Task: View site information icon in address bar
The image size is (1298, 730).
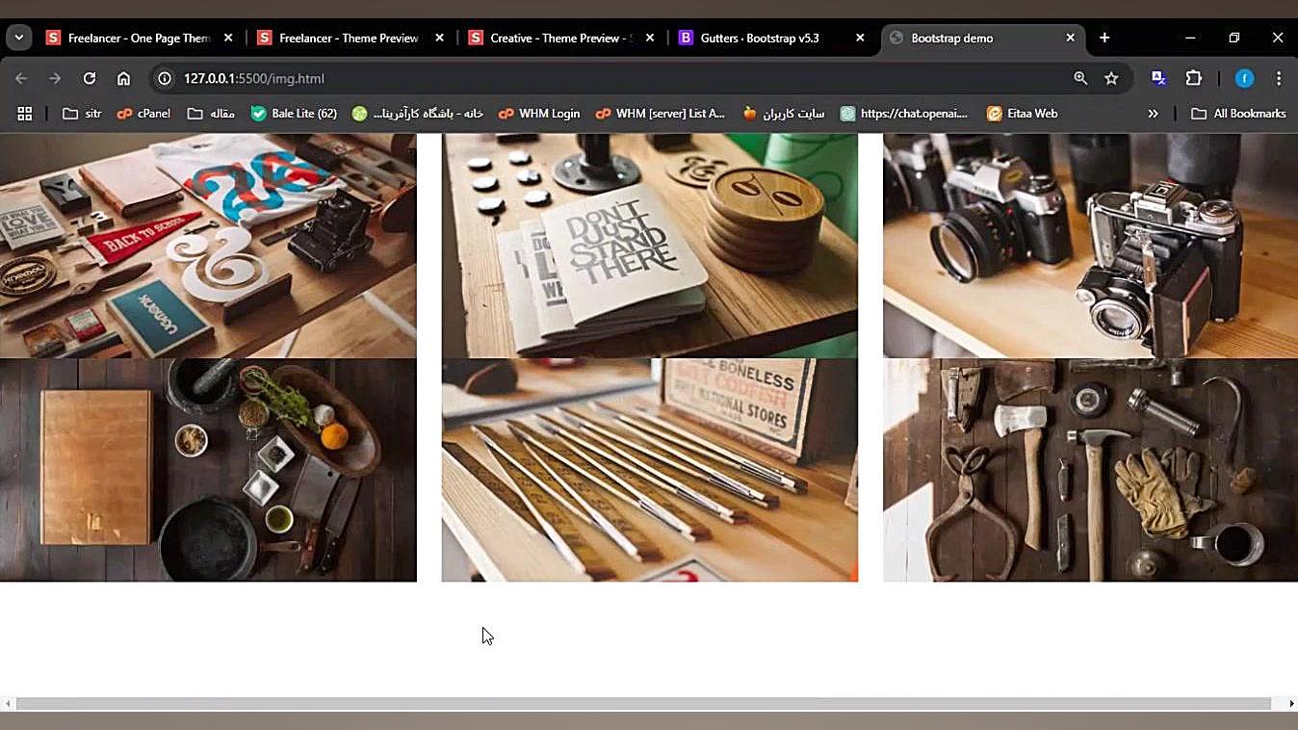Action: [x=165, y=78]
